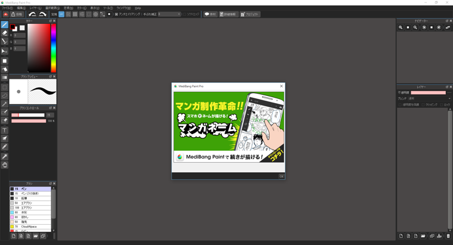Viewport: 453px width, 245px height.
Task: Select the Lasso selection tool
Action: tap(5, 95)
